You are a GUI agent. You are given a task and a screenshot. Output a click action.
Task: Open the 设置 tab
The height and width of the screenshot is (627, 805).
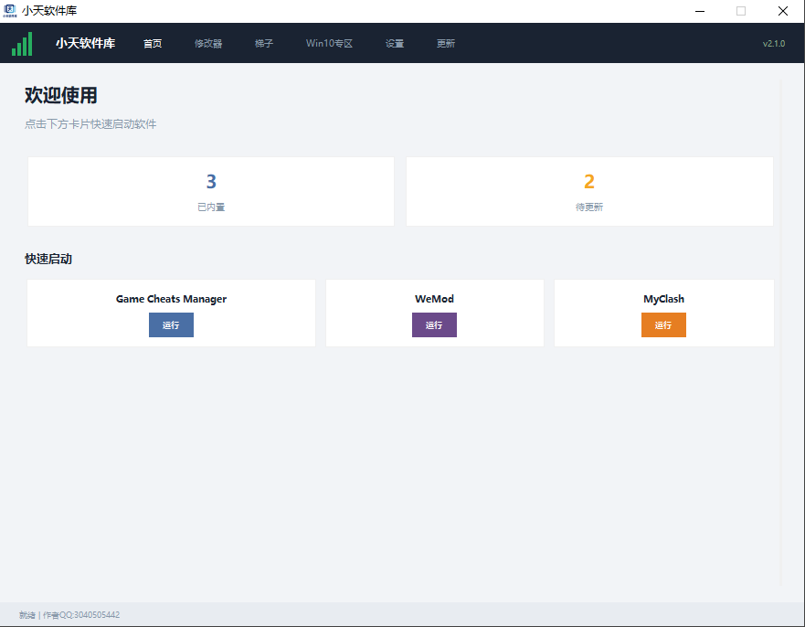pos(395,44)
